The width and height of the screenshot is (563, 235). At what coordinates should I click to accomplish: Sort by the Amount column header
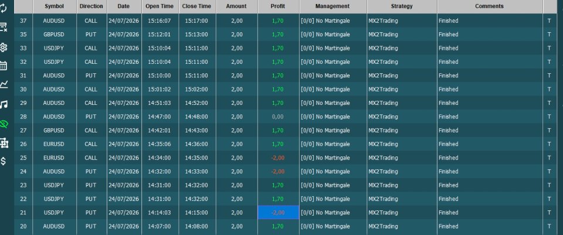click(236, 6)
